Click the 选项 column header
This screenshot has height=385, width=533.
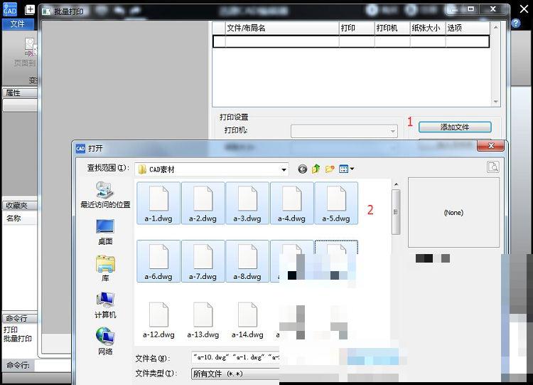pyautogui.click(x=468, y=28)
